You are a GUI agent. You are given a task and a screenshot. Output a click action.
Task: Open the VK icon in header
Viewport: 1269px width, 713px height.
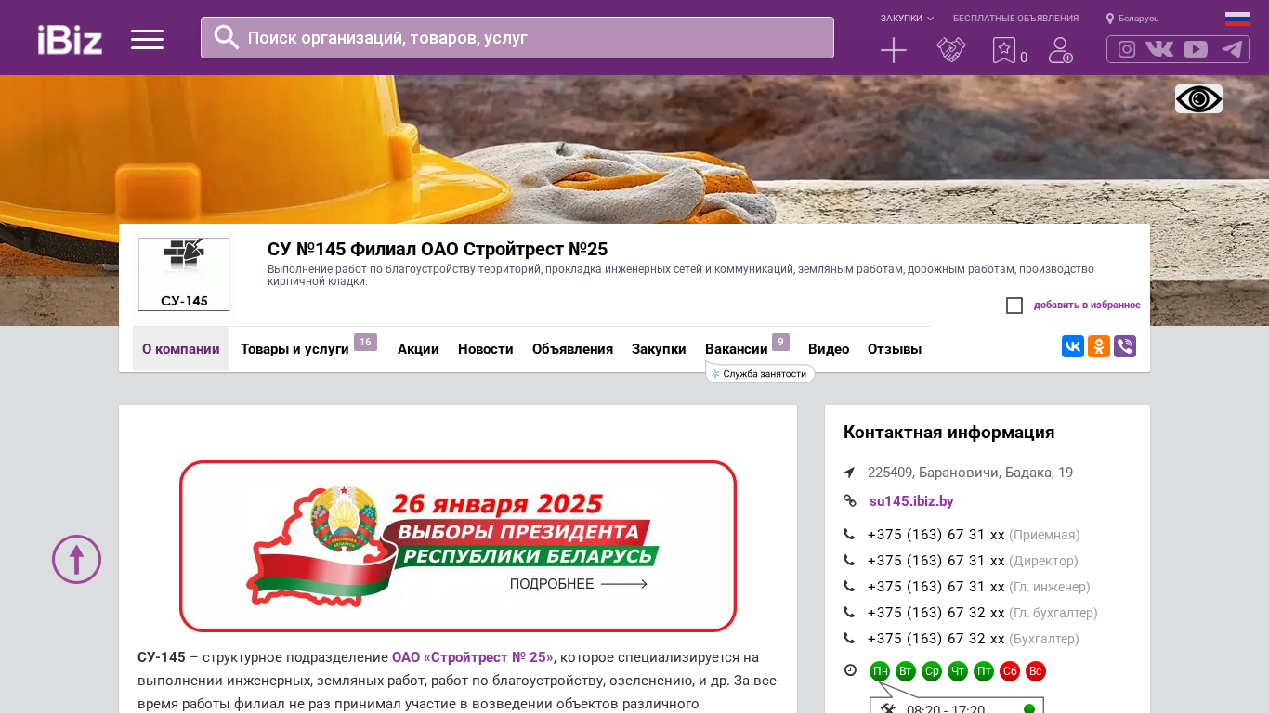click(1159, 49)
